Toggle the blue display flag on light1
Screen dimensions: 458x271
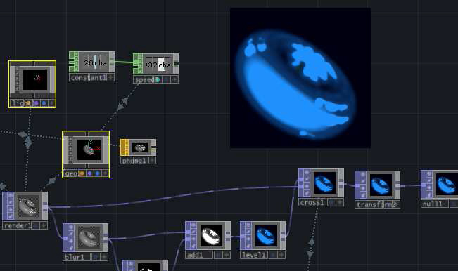44,103
